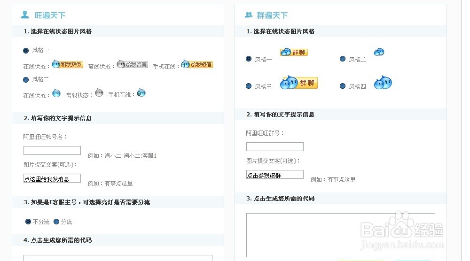Click the group icon beside 群遍天下
Screen dimensions: 470x261
click(x=249, y=15)
